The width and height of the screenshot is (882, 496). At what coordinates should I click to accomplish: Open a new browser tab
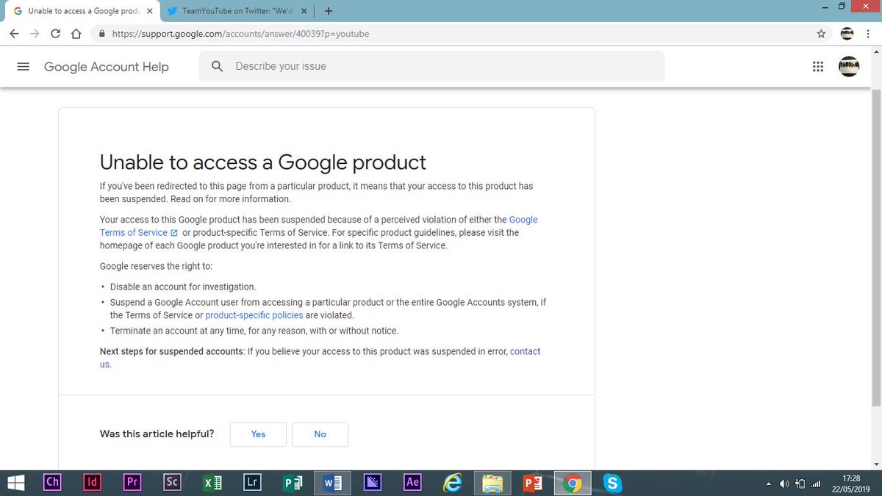(x=328, y=11)
